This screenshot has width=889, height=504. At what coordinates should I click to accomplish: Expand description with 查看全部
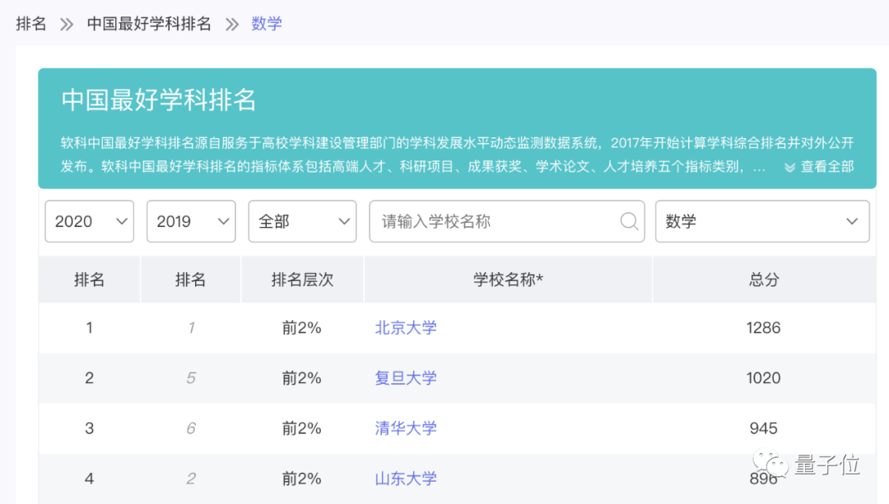click(826, 167)
